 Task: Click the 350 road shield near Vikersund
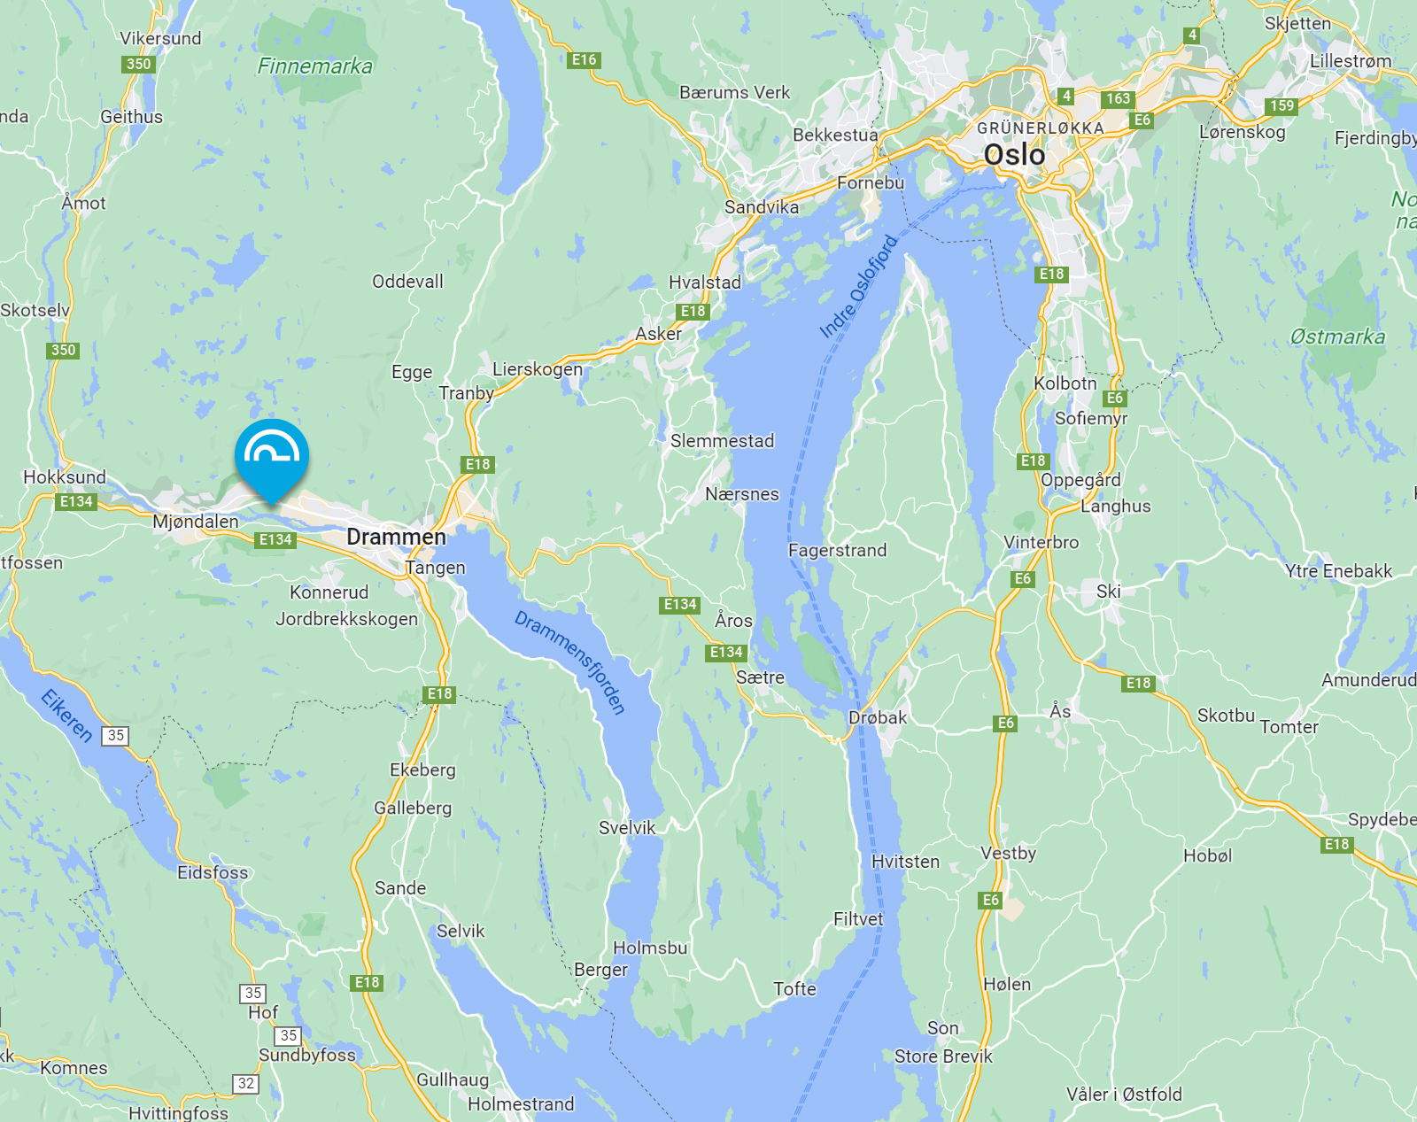(x=138, y=64)
